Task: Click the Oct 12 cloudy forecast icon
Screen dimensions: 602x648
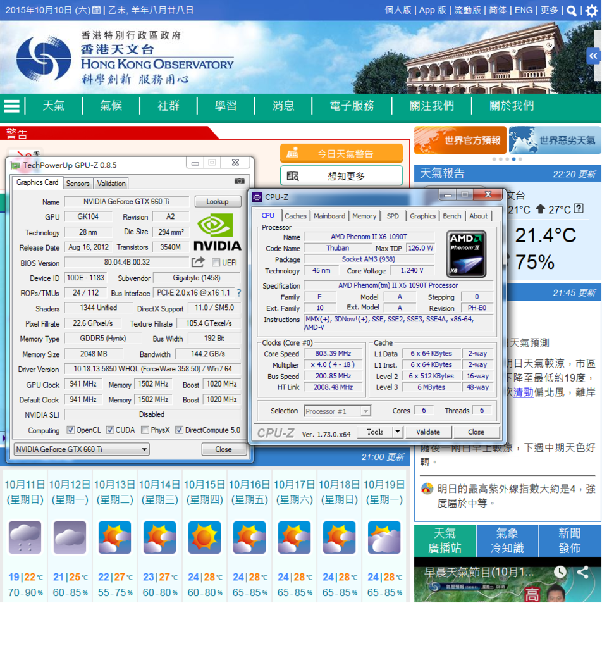Action: pyautogui.click(x=70, y=537)
